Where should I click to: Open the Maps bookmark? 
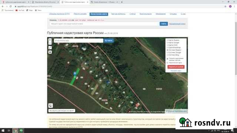(x=30, y=10)
